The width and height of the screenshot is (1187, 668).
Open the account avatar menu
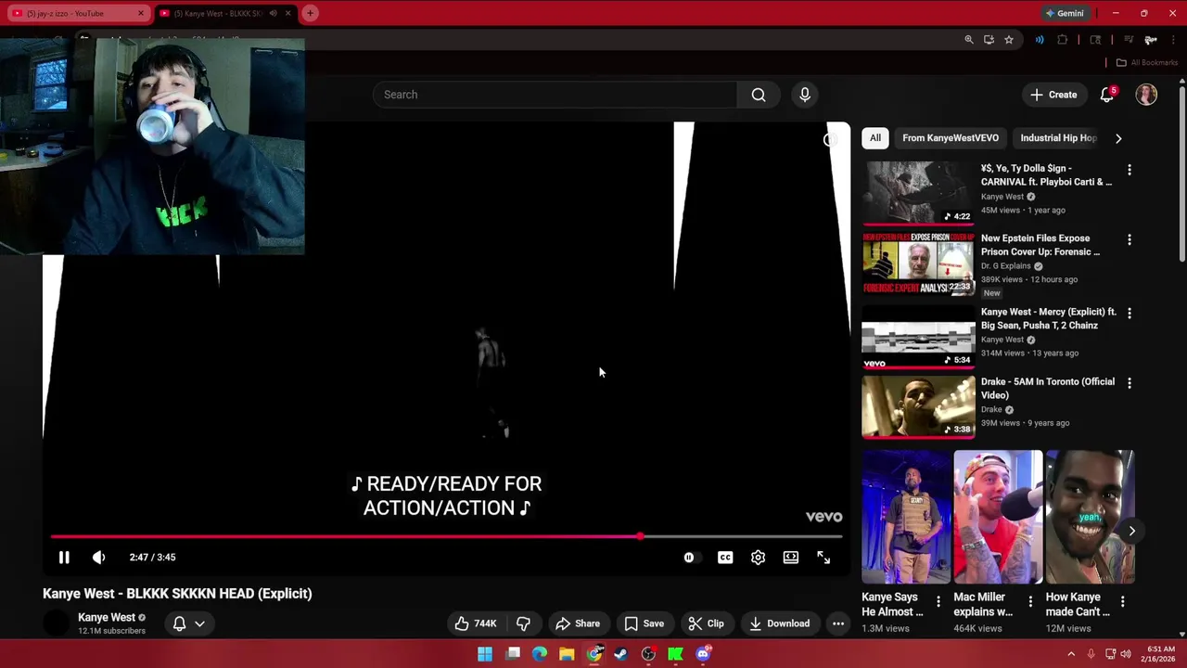pos(1146,95)
